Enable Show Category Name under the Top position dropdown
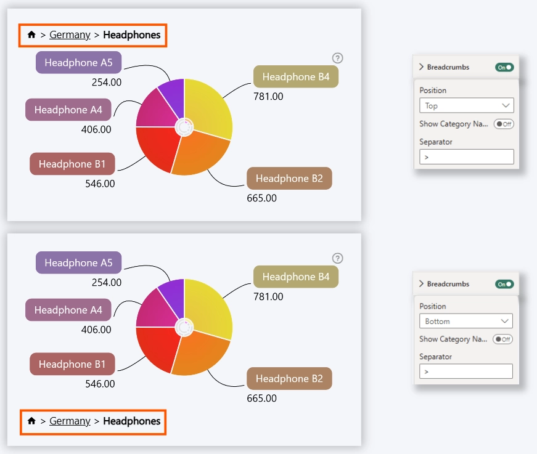 pos(504,124)
